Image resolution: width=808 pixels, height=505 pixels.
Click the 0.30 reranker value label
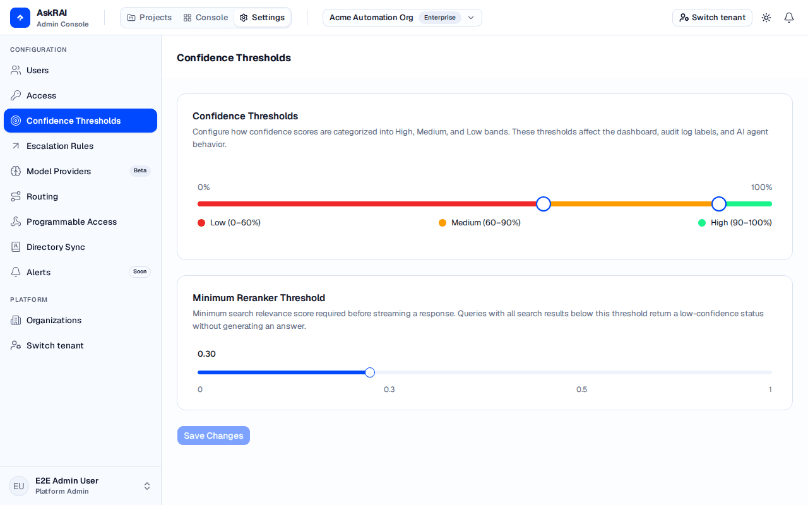pyautogui.click(x=206, y=354)
